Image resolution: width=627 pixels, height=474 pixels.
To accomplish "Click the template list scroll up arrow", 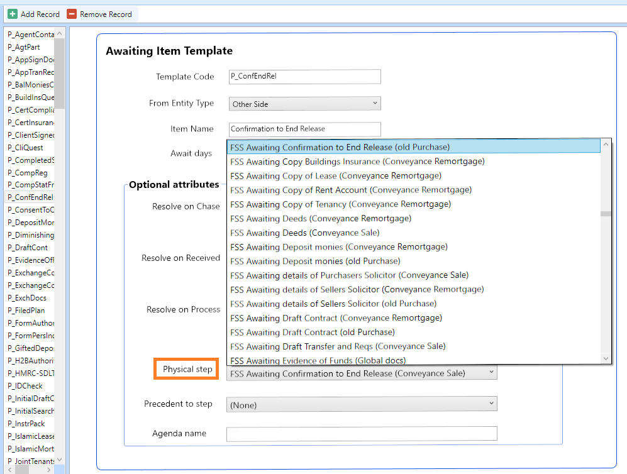I will click(60, 34).
